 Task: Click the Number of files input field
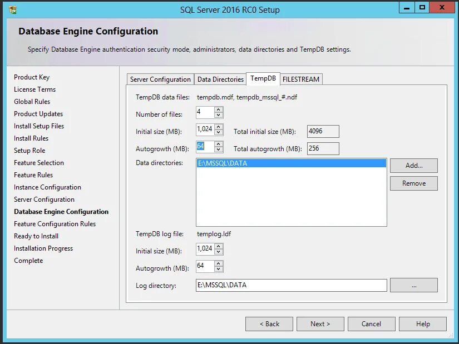[205, 112]
